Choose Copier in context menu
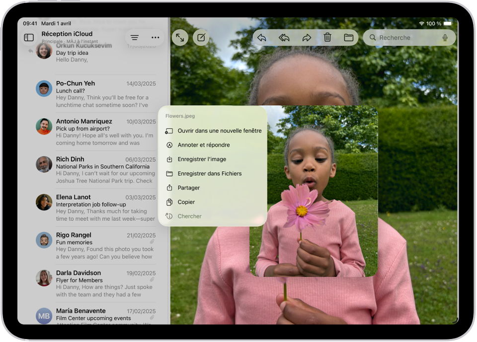 pyautogui.click(x=213, y=202)
